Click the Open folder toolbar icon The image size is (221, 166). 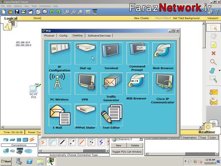[10, 12]
